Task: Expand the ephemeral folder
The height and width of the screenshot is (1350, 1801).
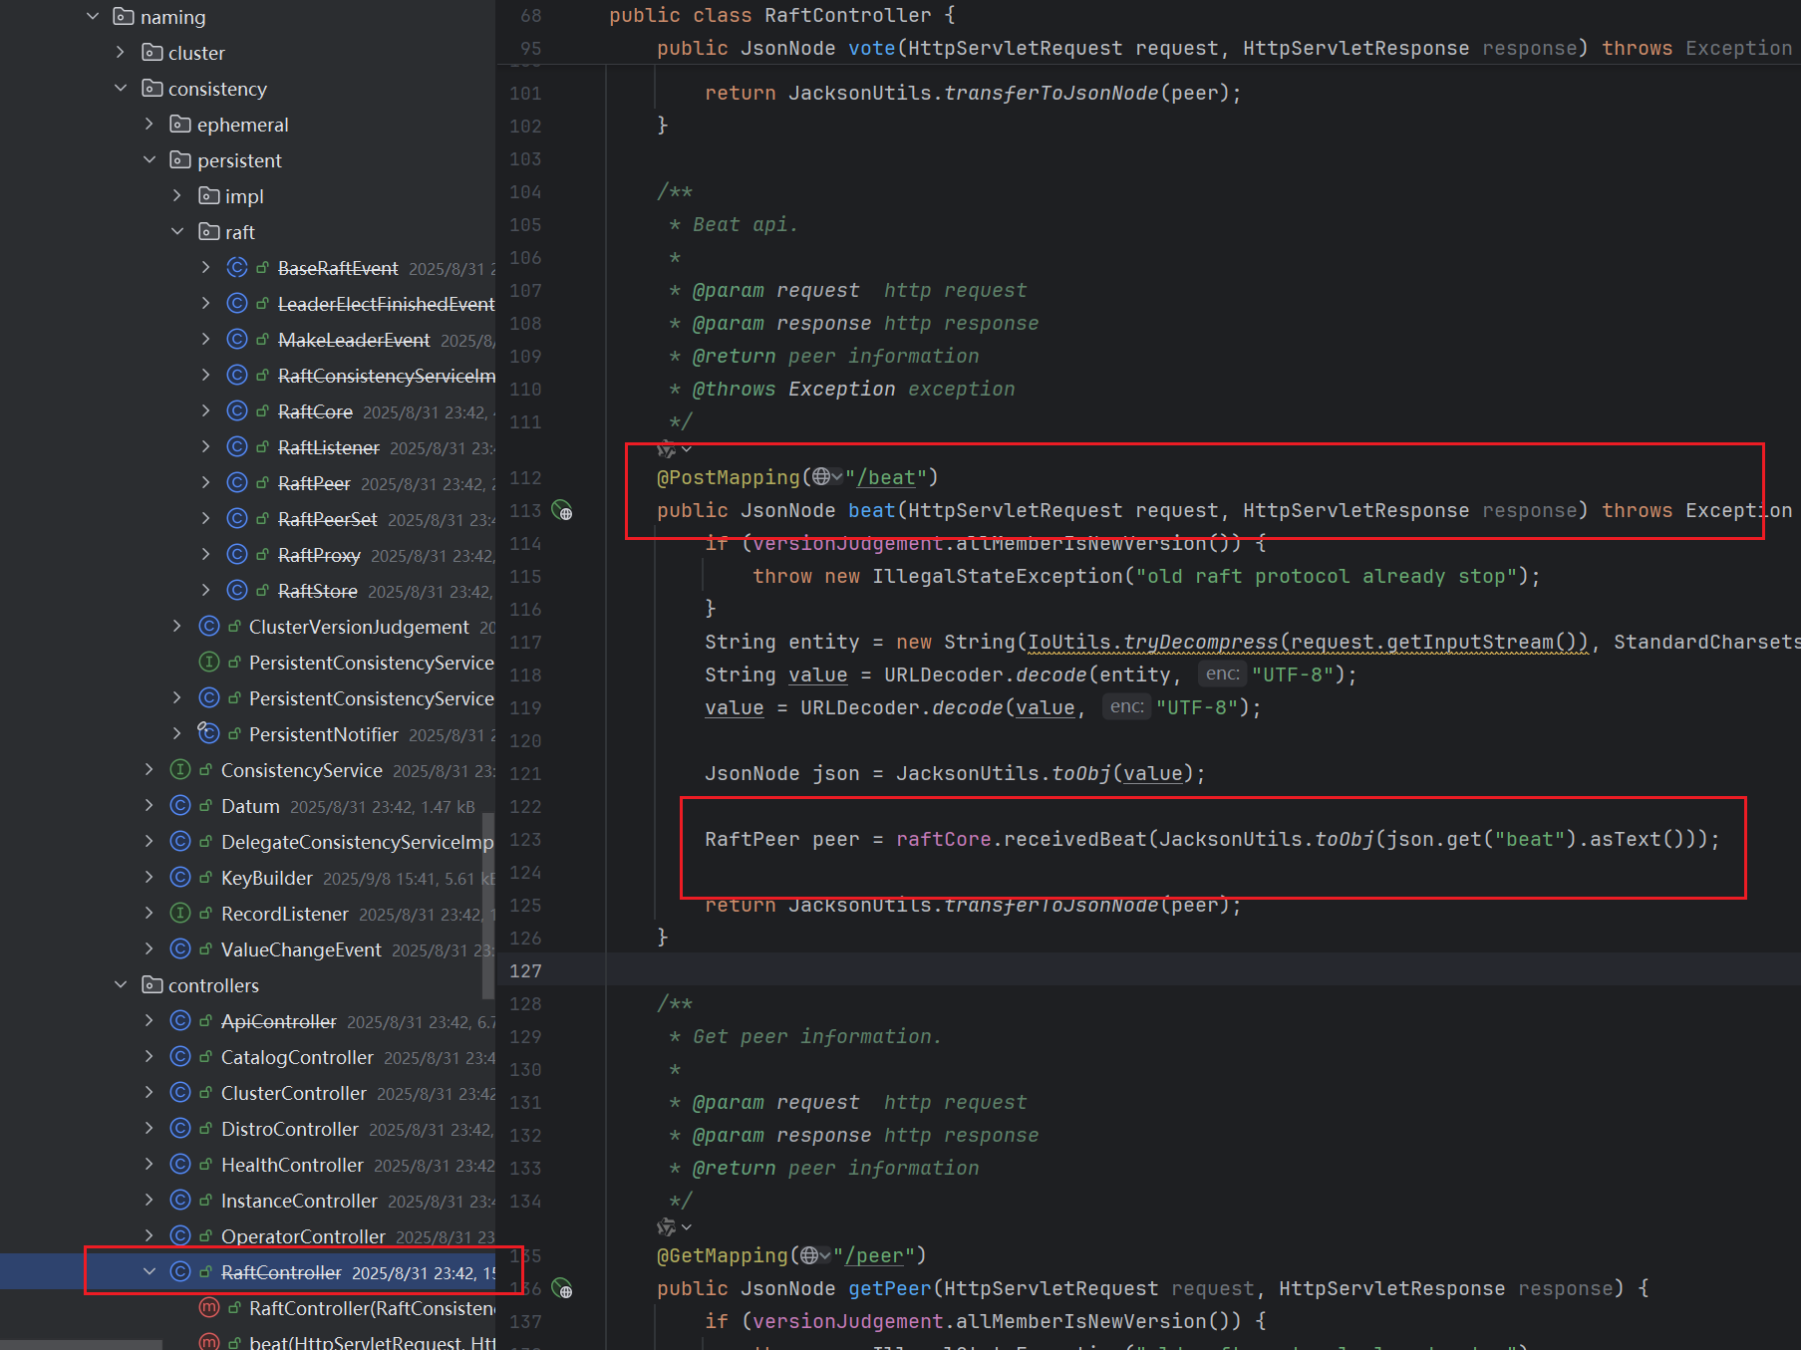Action: (x=150, y=125)
